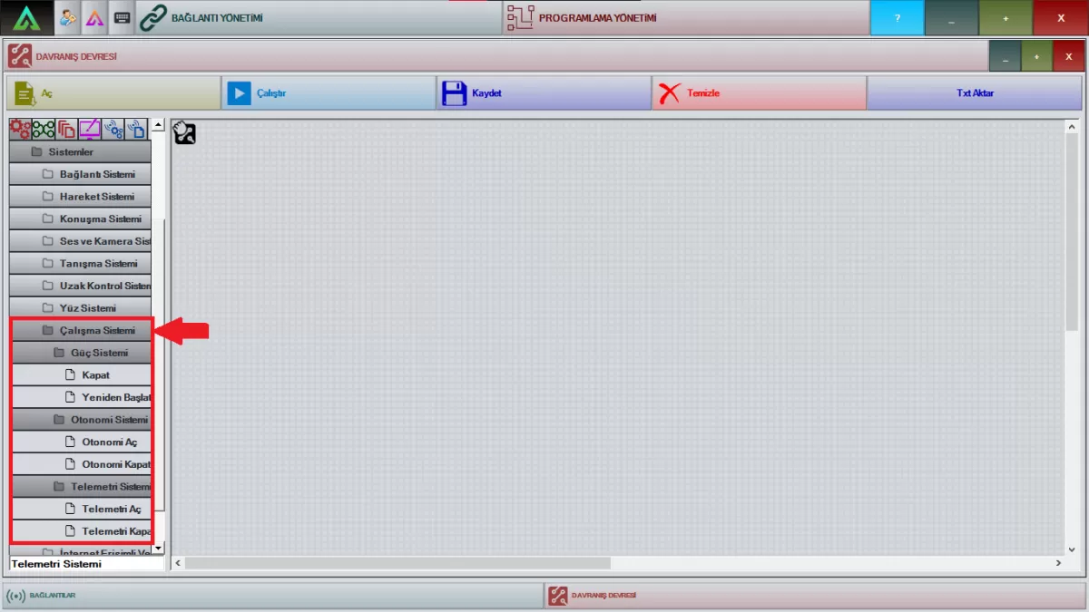Open the red stacked documents icon tab
1089x612 pixels.
66,129
